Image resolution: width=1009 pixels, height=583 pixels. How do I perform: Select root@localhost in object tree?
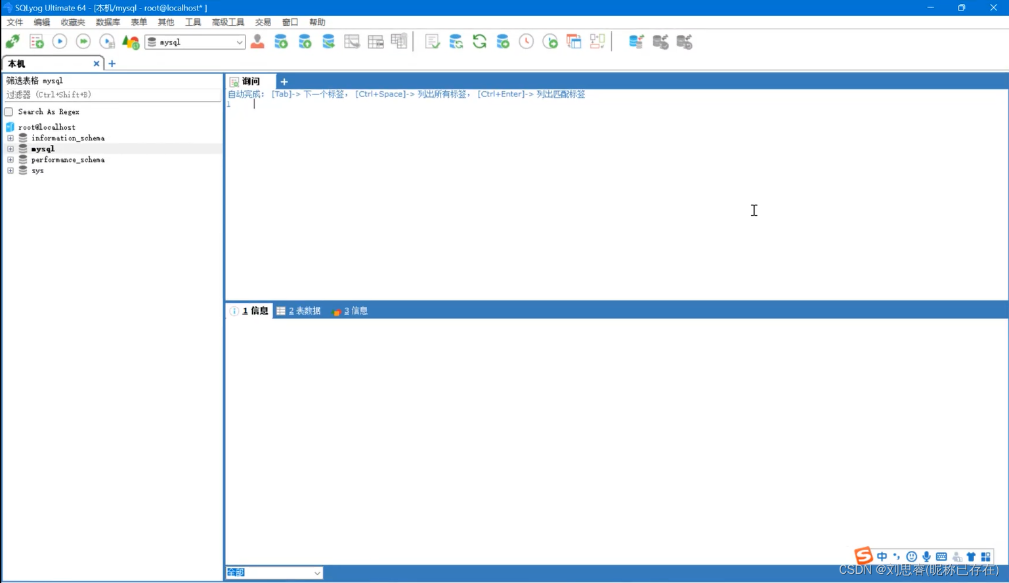click(47, 127)
